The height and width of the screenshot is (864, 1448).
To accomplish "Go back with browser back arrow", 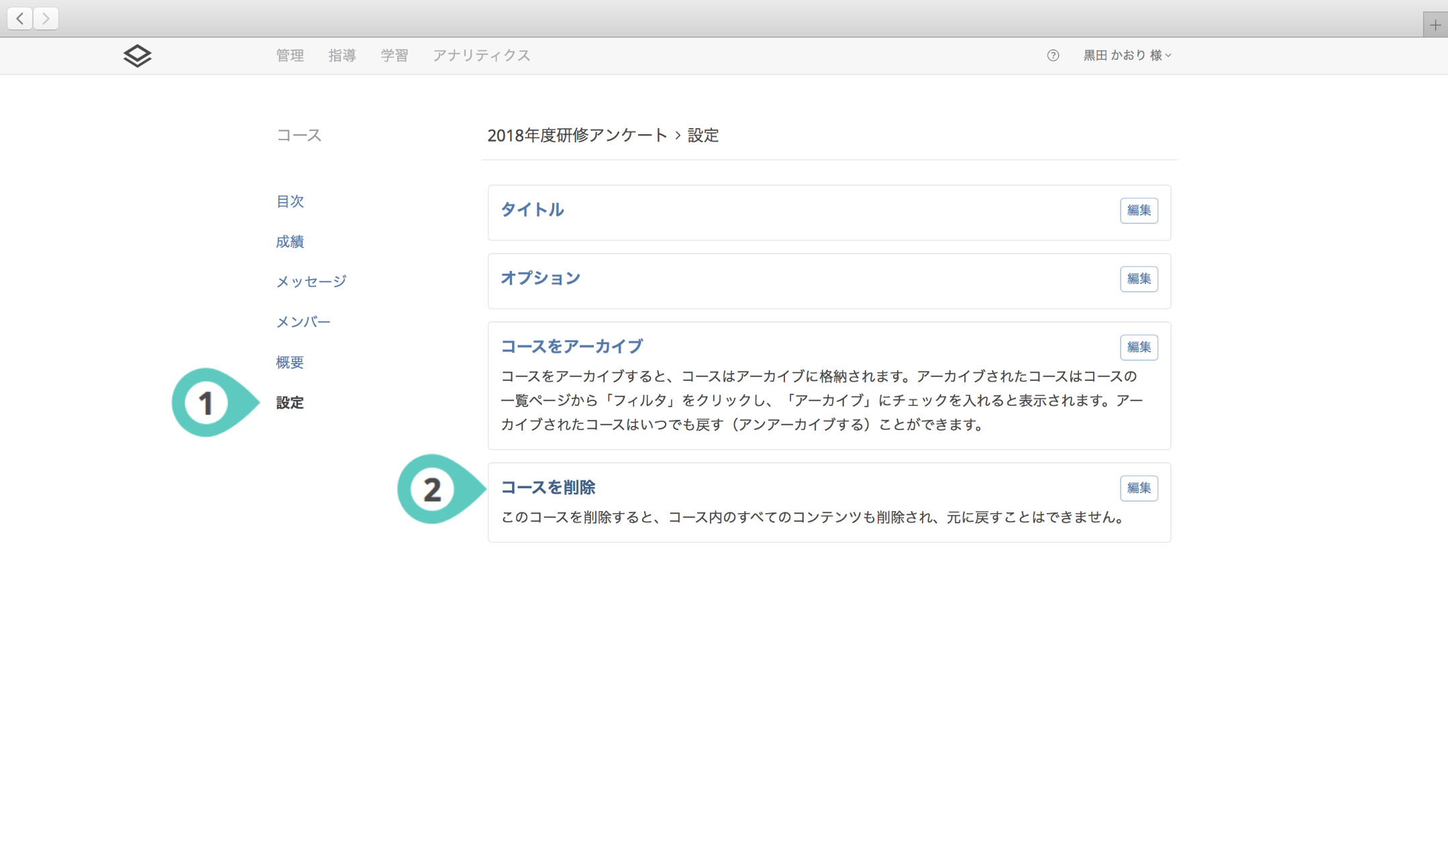I will pos(20,19).
